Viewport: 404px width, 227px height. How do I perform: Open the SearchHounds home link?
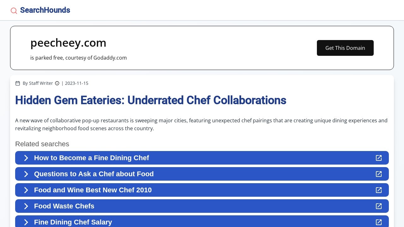45,10
